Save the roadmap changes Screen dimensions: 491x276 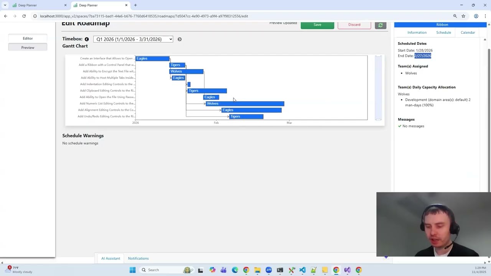317,25
